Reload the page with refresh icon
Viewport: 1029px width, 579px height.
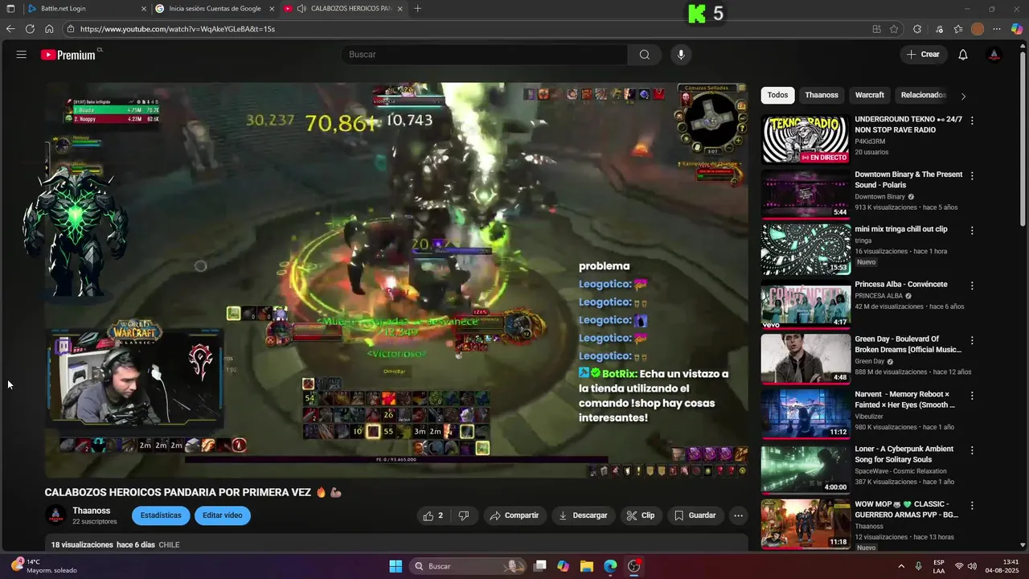(30, 29)
